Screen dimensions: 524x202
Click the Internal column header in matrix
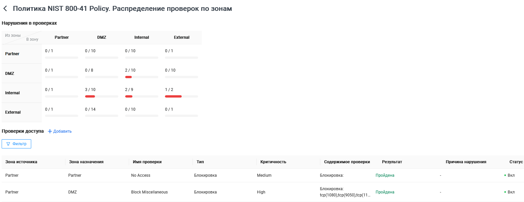pos(142,37)
